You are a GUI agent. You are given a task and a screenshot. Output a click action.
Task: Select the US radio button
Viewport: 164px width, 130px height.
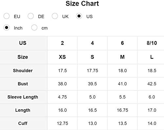79,16
